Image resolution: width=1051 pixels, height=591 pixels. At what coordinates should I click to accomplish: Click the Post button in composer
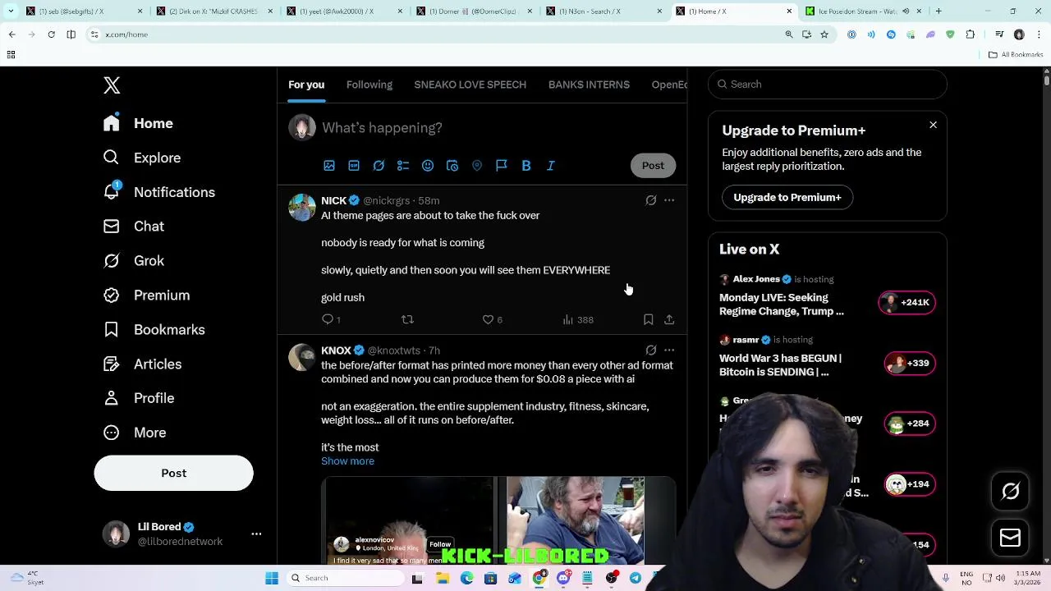[x=653, y=166]
